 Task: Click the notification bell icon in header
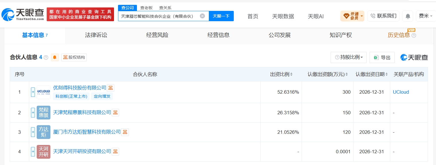tap(408, 16)
